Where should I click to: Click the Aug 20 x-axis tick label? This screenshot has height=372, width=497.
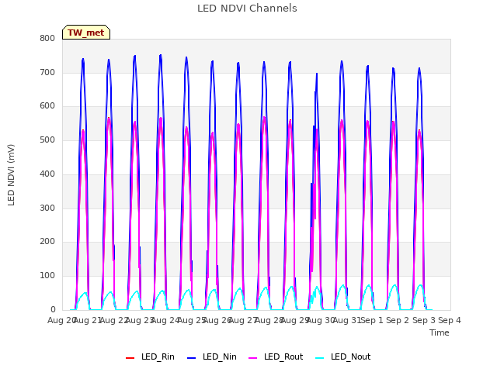pyautogui.click(x=61, y=320)
